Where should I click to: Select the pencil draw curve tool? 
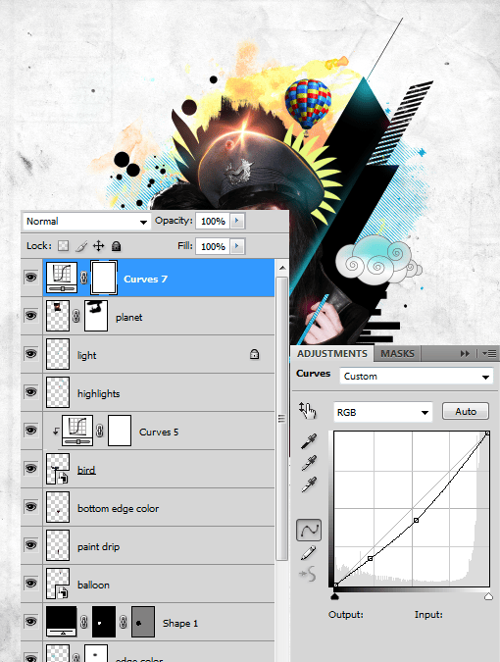coord(309,553)
